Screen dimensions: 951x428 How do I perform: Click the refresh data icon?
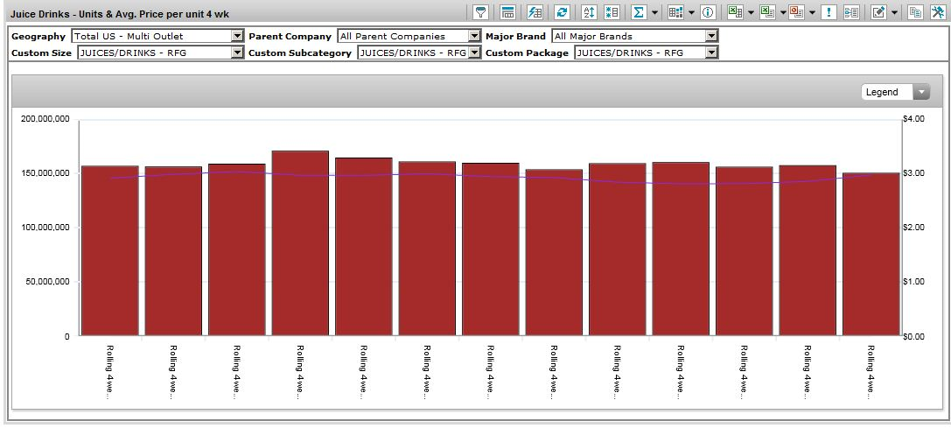[561, 12]
